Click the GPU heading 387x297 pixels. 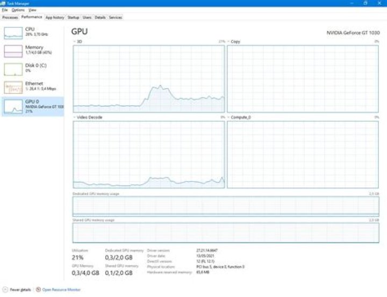pos(80,32)
